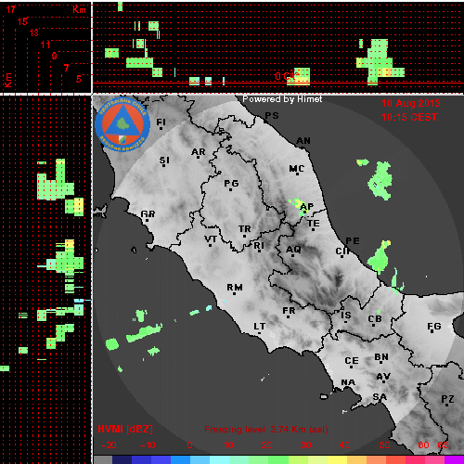Click the '9' altitude label
The height and width of the screenshot is (464, 464).
point(55,56)
